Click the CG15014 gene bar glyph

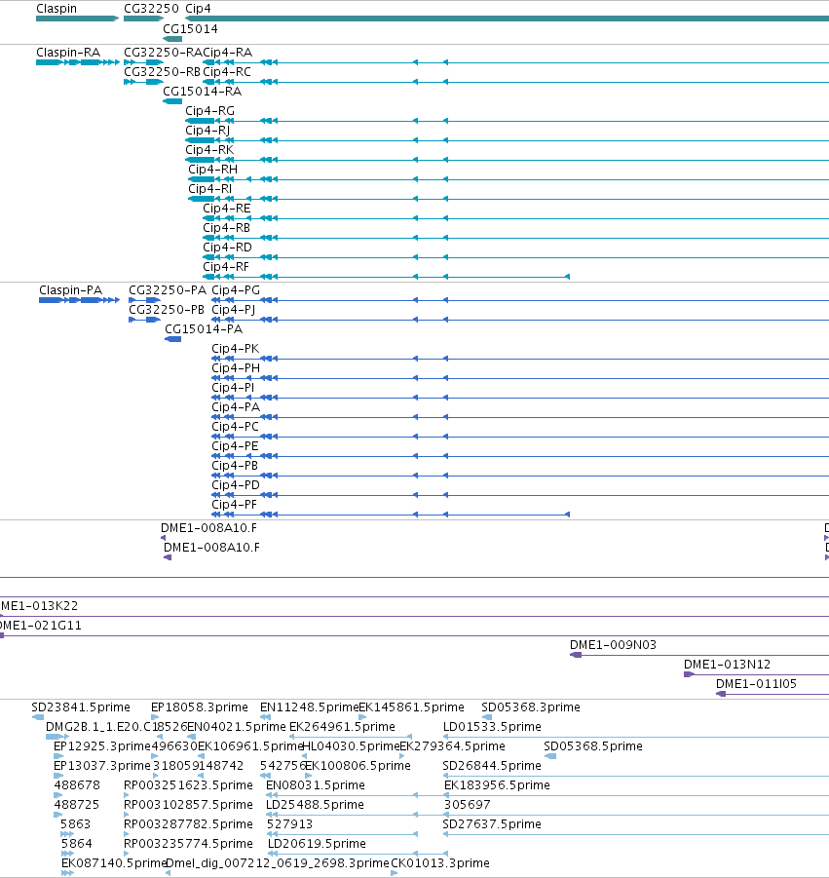pos(172,39)
